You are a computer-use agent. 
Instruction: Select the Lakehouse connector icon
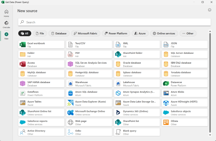point(118,84)
